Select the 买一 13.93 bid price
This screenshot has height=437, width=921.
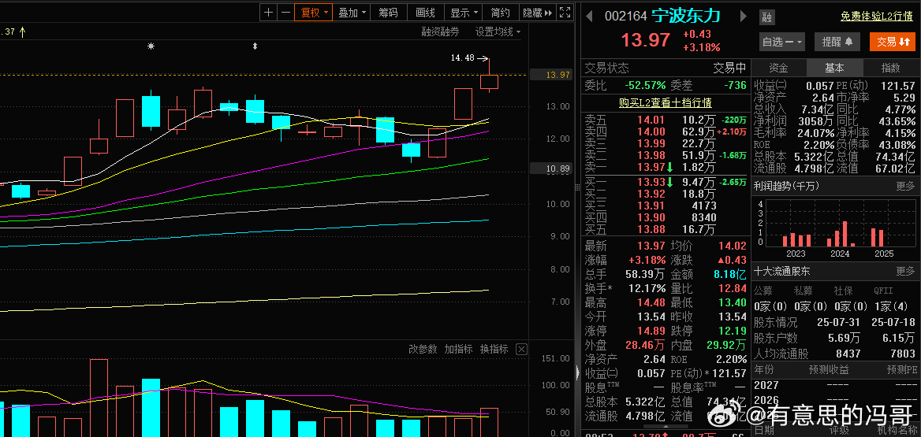(x=651, y=182)
